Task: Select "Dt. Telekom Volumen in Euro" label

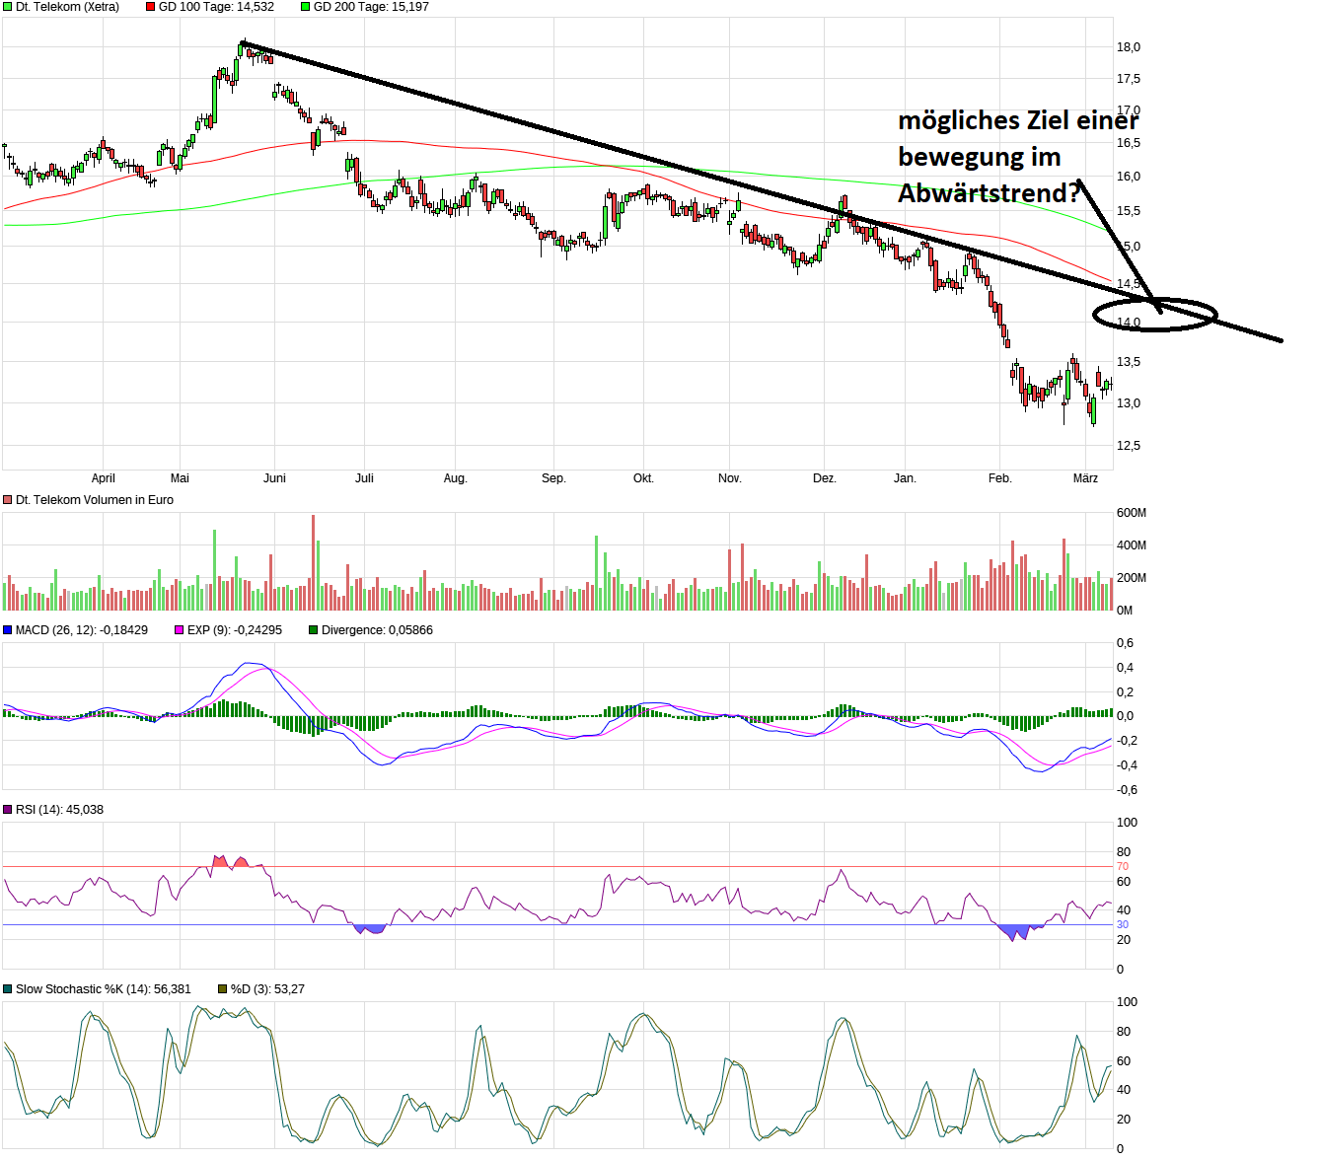Action: tap(95, 500)
